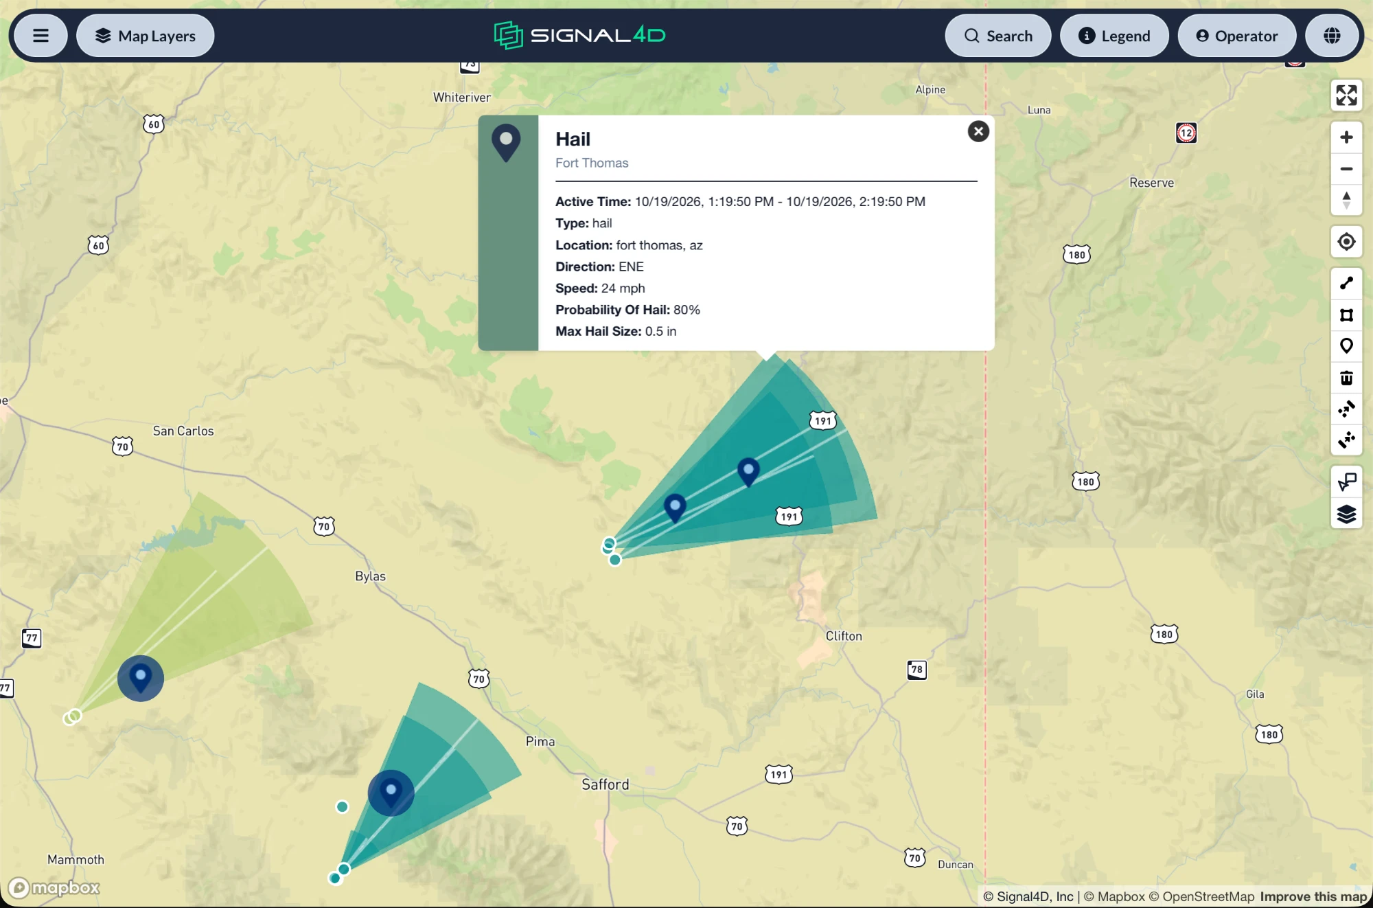Click the Signal4D logo
1373x908 pixels.
[579, 36]
